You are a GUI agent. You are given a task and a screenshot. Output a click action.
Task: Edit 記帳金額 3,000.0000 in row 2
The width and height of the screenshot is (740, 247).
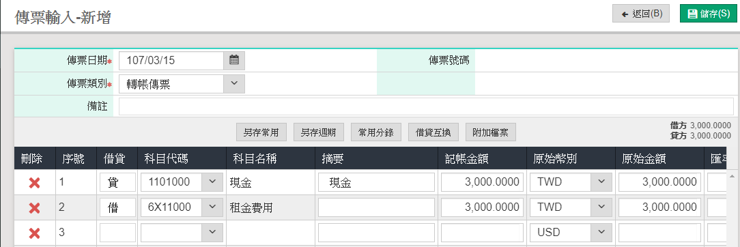(483, 207)
